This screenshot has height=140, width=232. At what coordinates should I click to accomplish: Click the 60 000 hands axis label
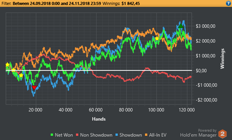tap(96, 110)
